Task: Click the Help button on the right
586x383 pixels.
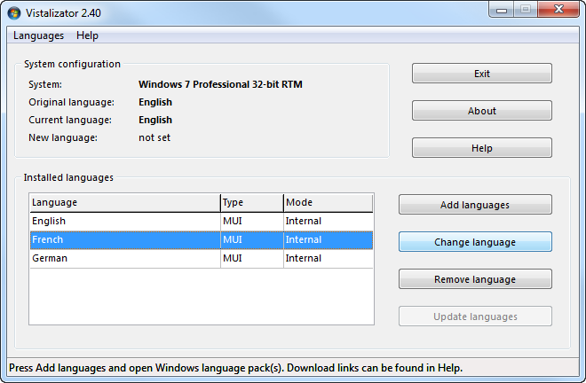Action: [482, 148]
